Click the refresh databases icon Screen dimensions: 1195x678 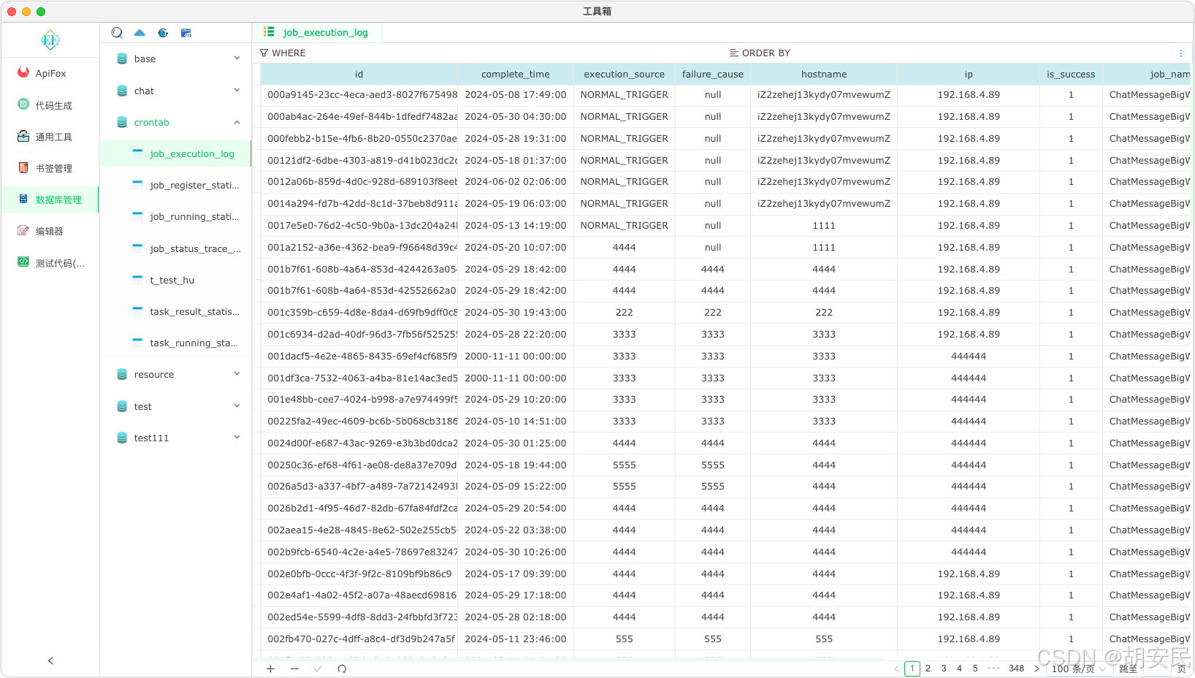163,33
